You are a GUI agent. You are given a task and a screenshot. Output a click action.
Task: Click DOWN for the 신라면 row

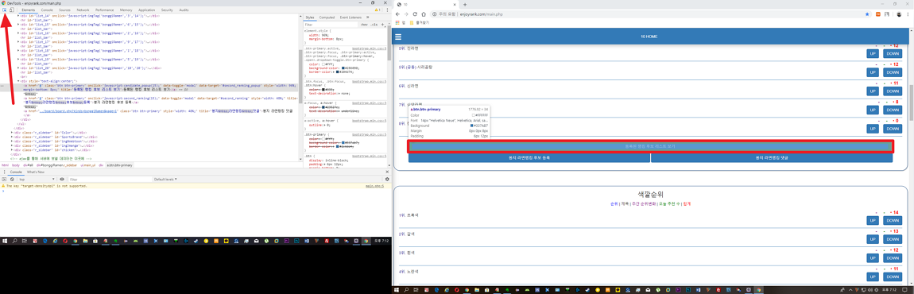(x=892, y=91)
